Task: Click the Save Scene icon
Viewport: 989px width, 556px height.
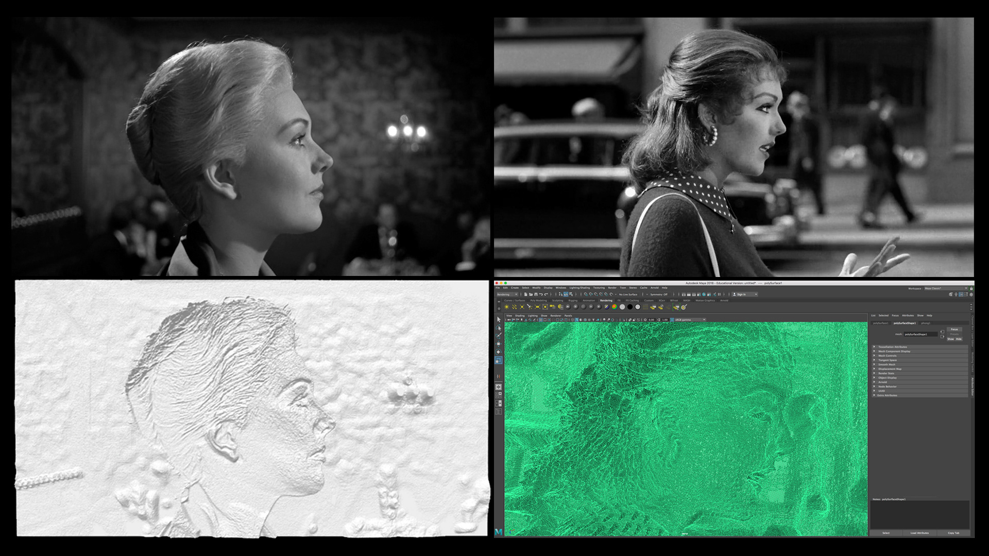Action: click(x=536, y=294)
